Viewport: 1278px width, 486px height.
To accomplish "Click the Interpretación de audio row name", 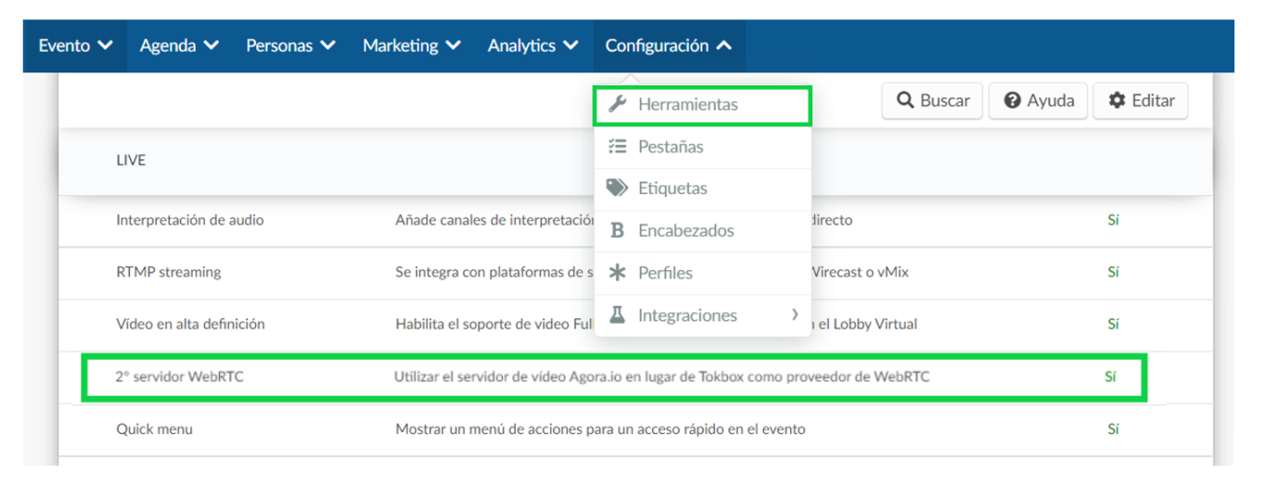I will 190,221.
